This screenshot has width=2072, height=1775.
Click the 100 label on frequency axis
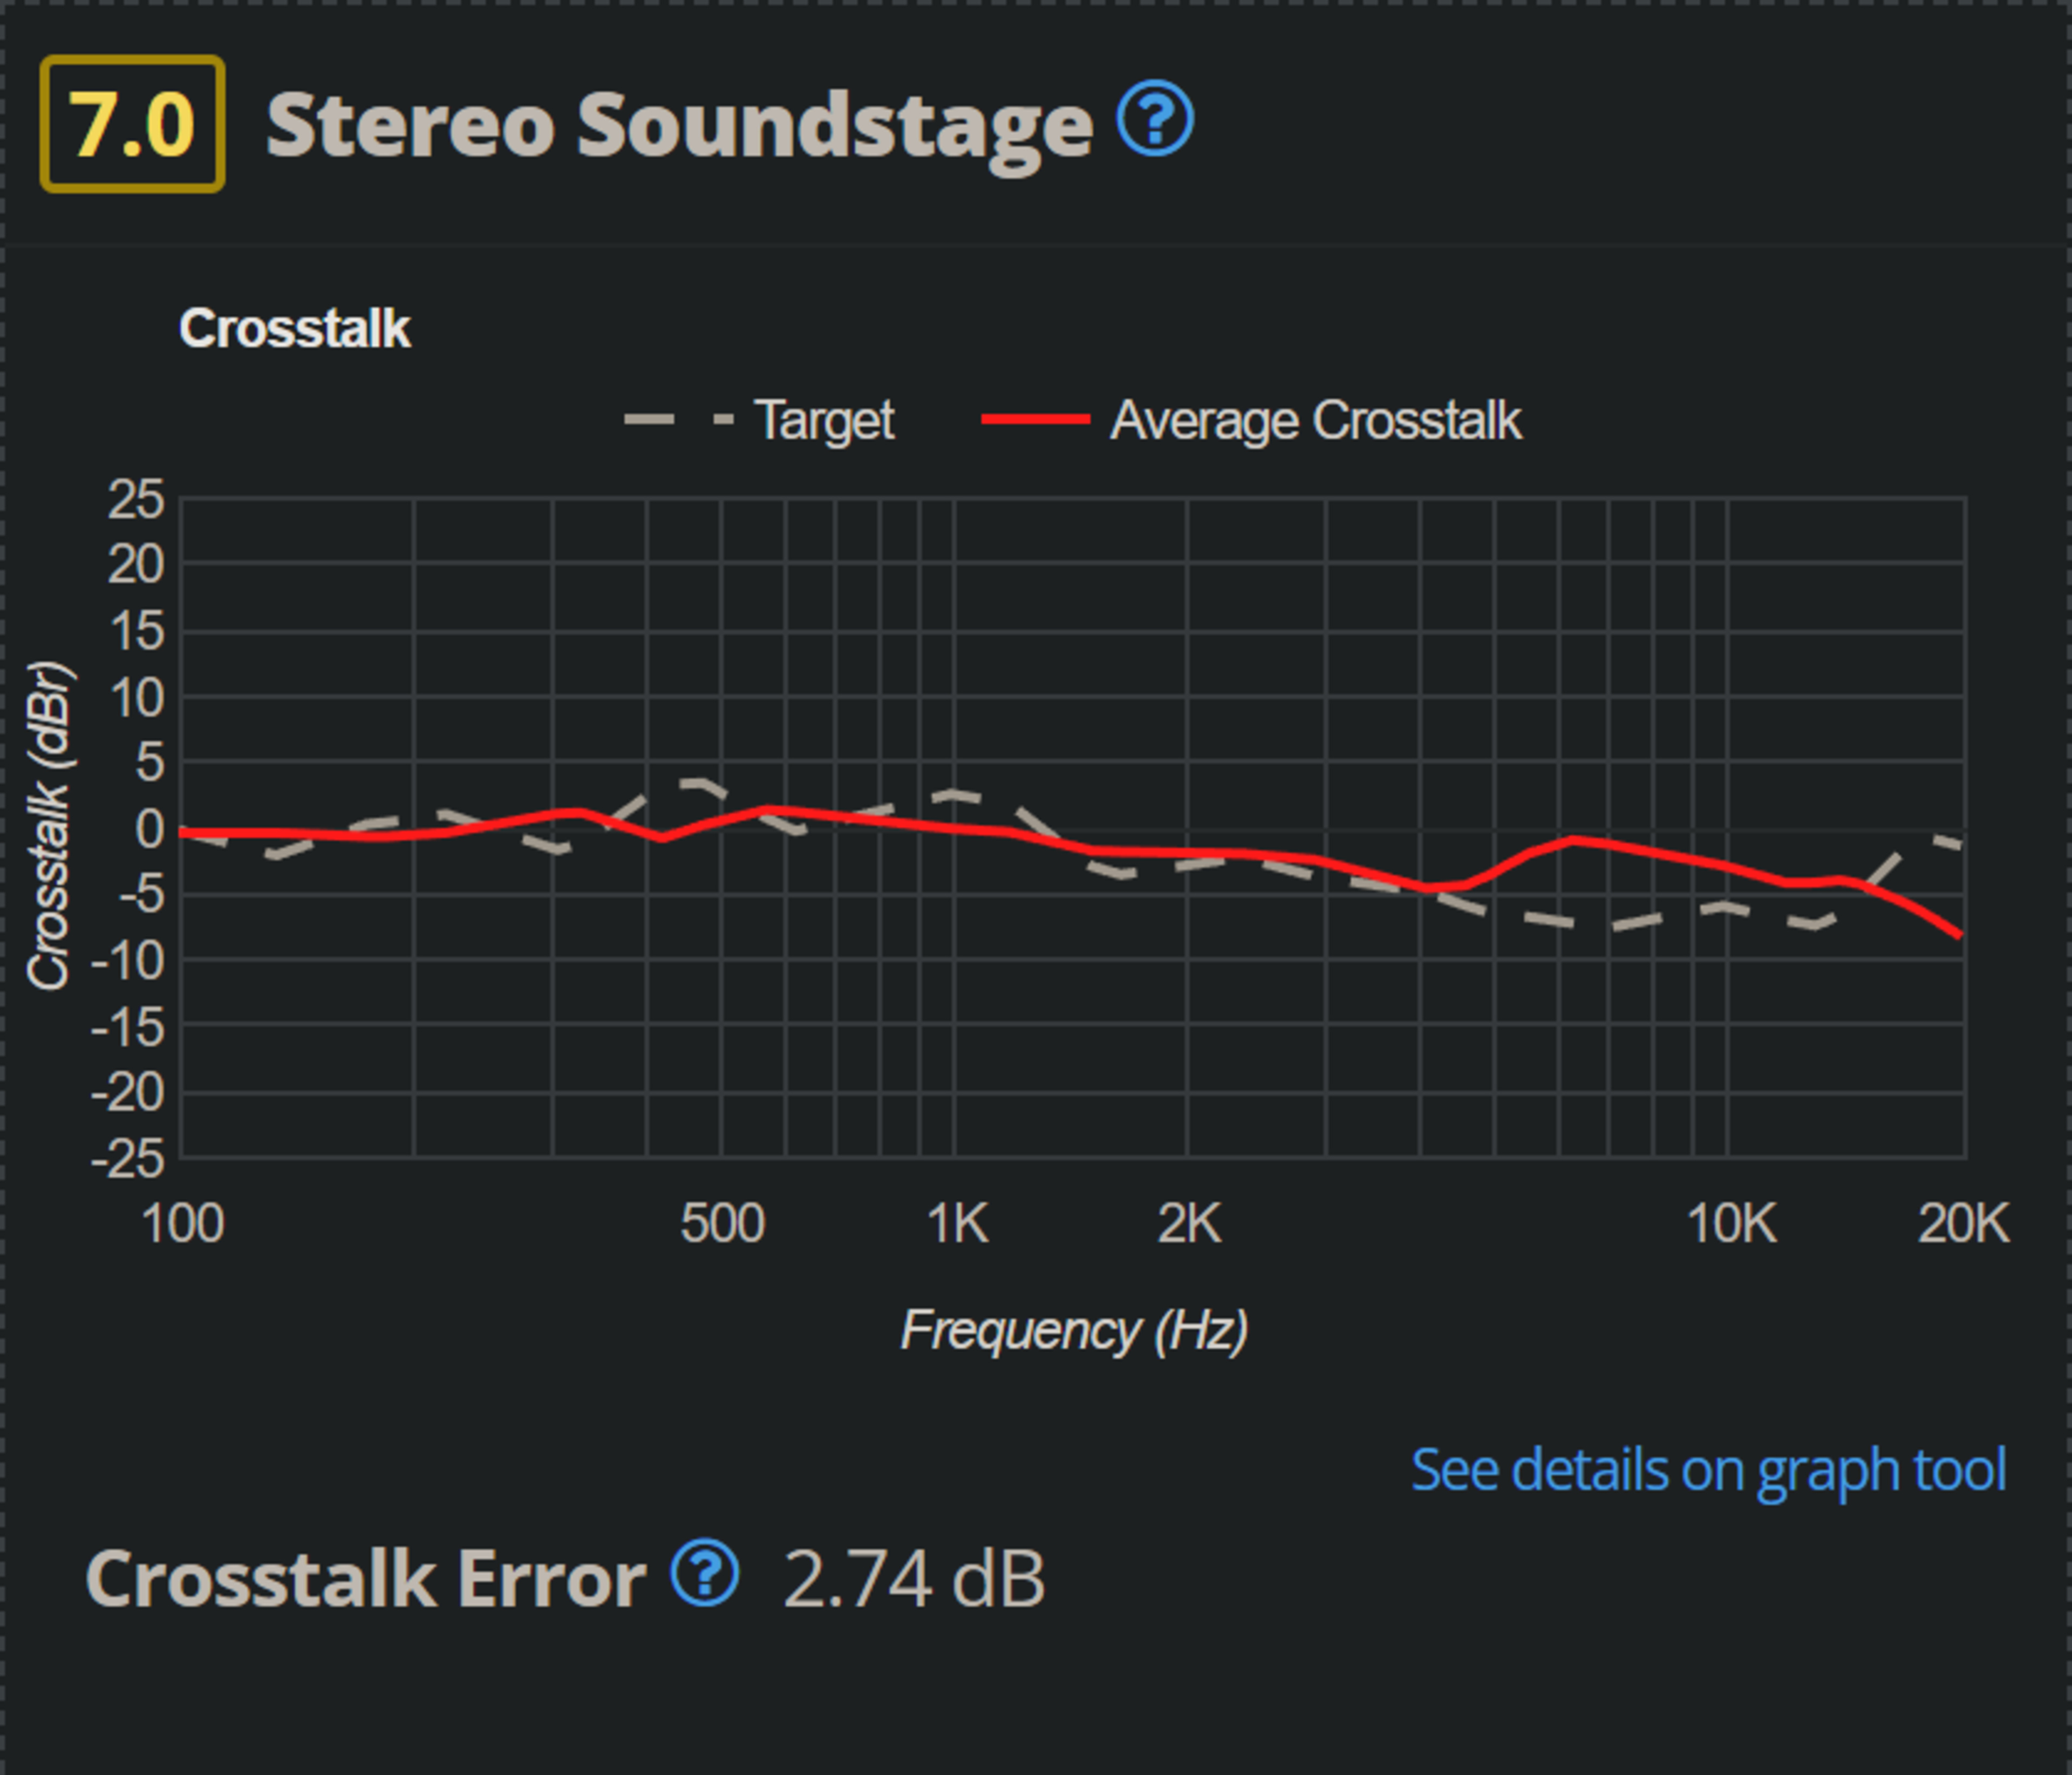183,1223
